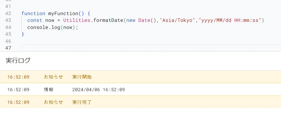Click line number 44 in the gutter
Viewport: 281px width, 114px height.
(8, 27)
